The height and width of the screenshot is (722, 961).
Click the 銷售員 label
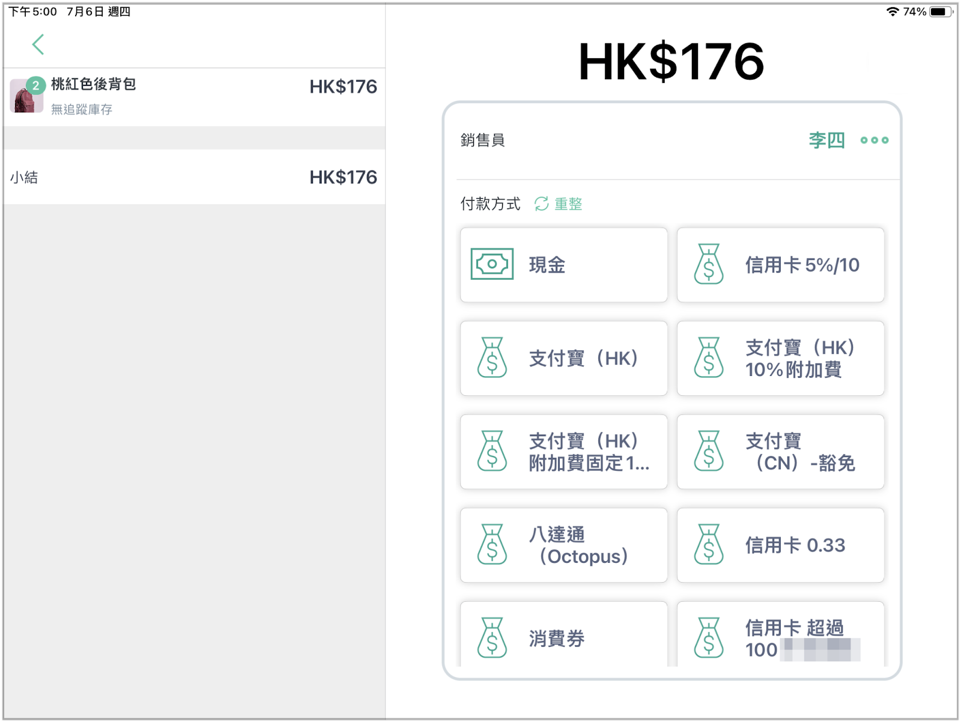coord(482,140)
